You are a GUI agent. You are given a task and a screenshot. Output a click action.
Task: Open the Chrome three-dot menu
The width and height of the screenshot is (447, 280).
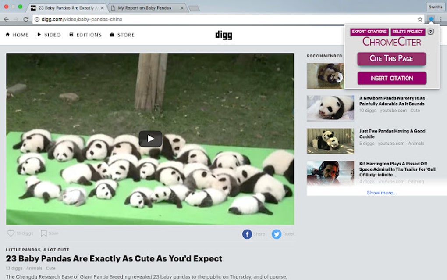(x=440, y=19)
